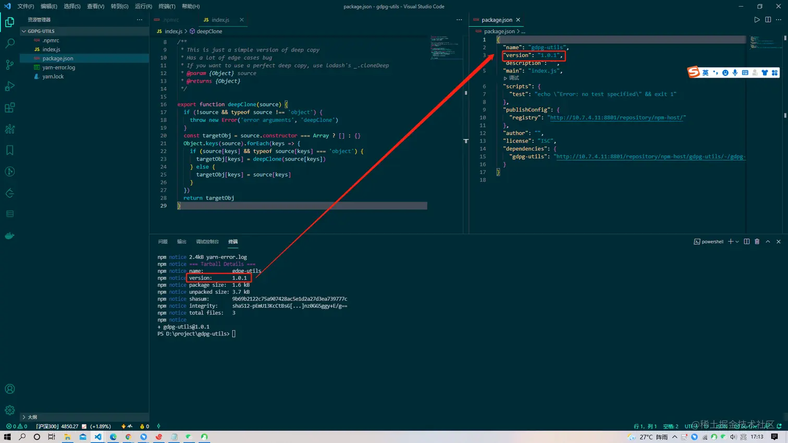The width and height of the screenshot is (788, 443).
Task: Open notifications bell in status bar
Action: (779, 426)
